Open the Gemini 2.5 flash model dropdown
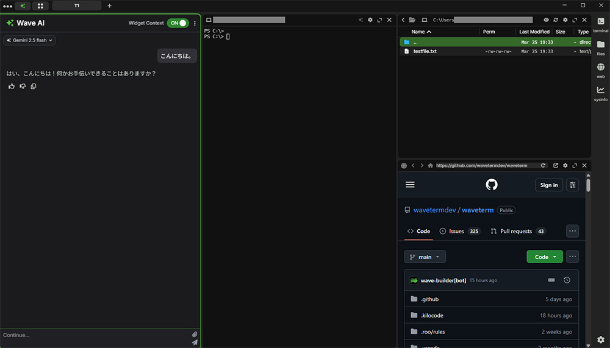Viewport: 610px width, 348px height. 29,40
